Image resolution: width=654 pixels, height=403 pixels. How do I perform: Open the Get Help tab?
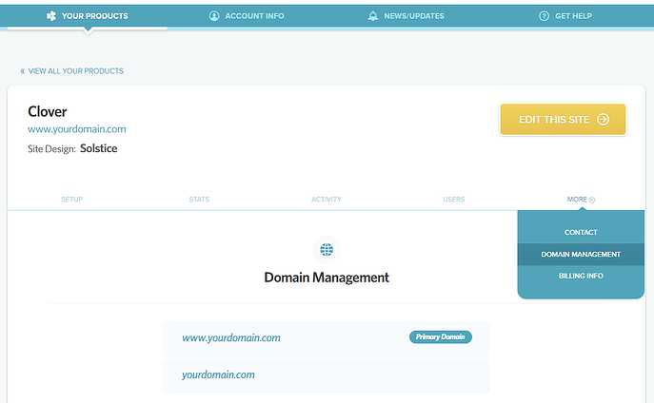[x=565, y=16]
